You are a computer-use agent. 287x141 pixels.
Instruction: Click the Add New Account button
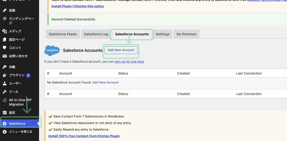tap(121, 50)
